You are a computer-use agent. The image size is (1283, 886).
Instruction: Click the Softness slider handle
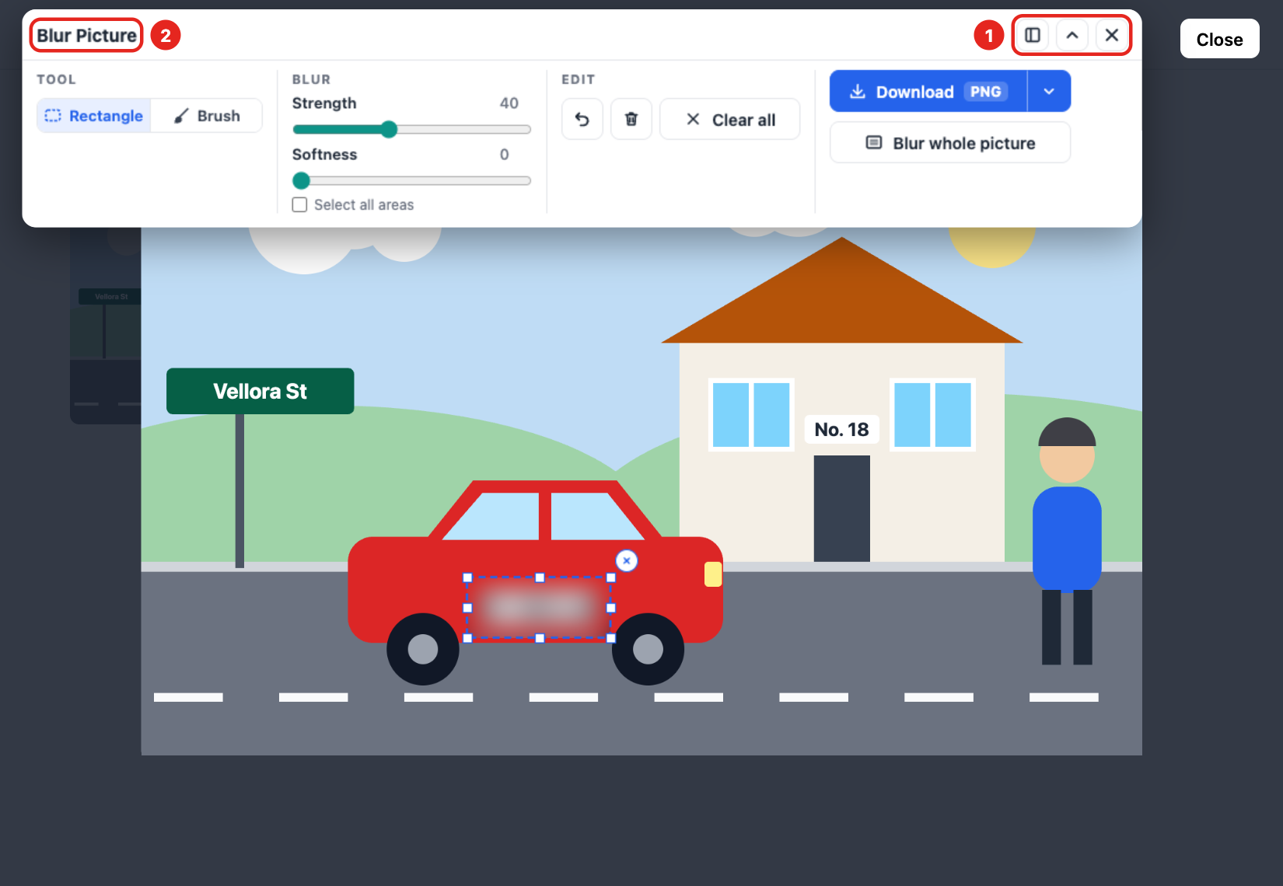coord(301,181)
